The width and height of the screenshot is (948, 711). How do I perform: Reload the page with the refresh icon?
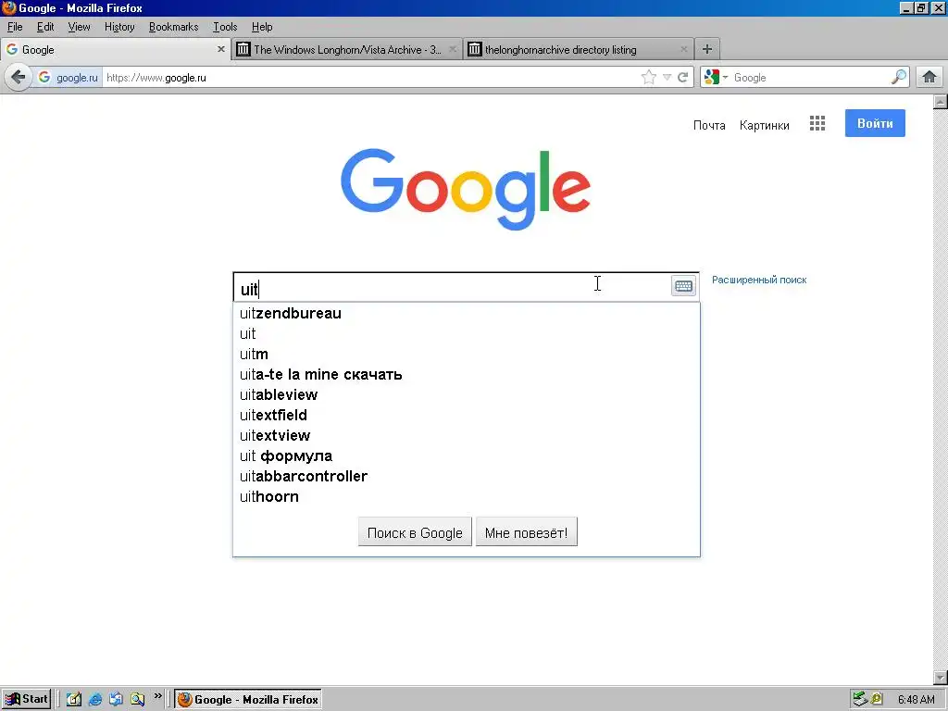pos(683,78)
